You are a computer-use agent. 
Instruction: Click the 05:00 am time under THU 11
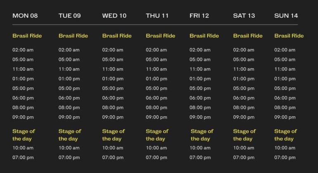pos(156,60)
